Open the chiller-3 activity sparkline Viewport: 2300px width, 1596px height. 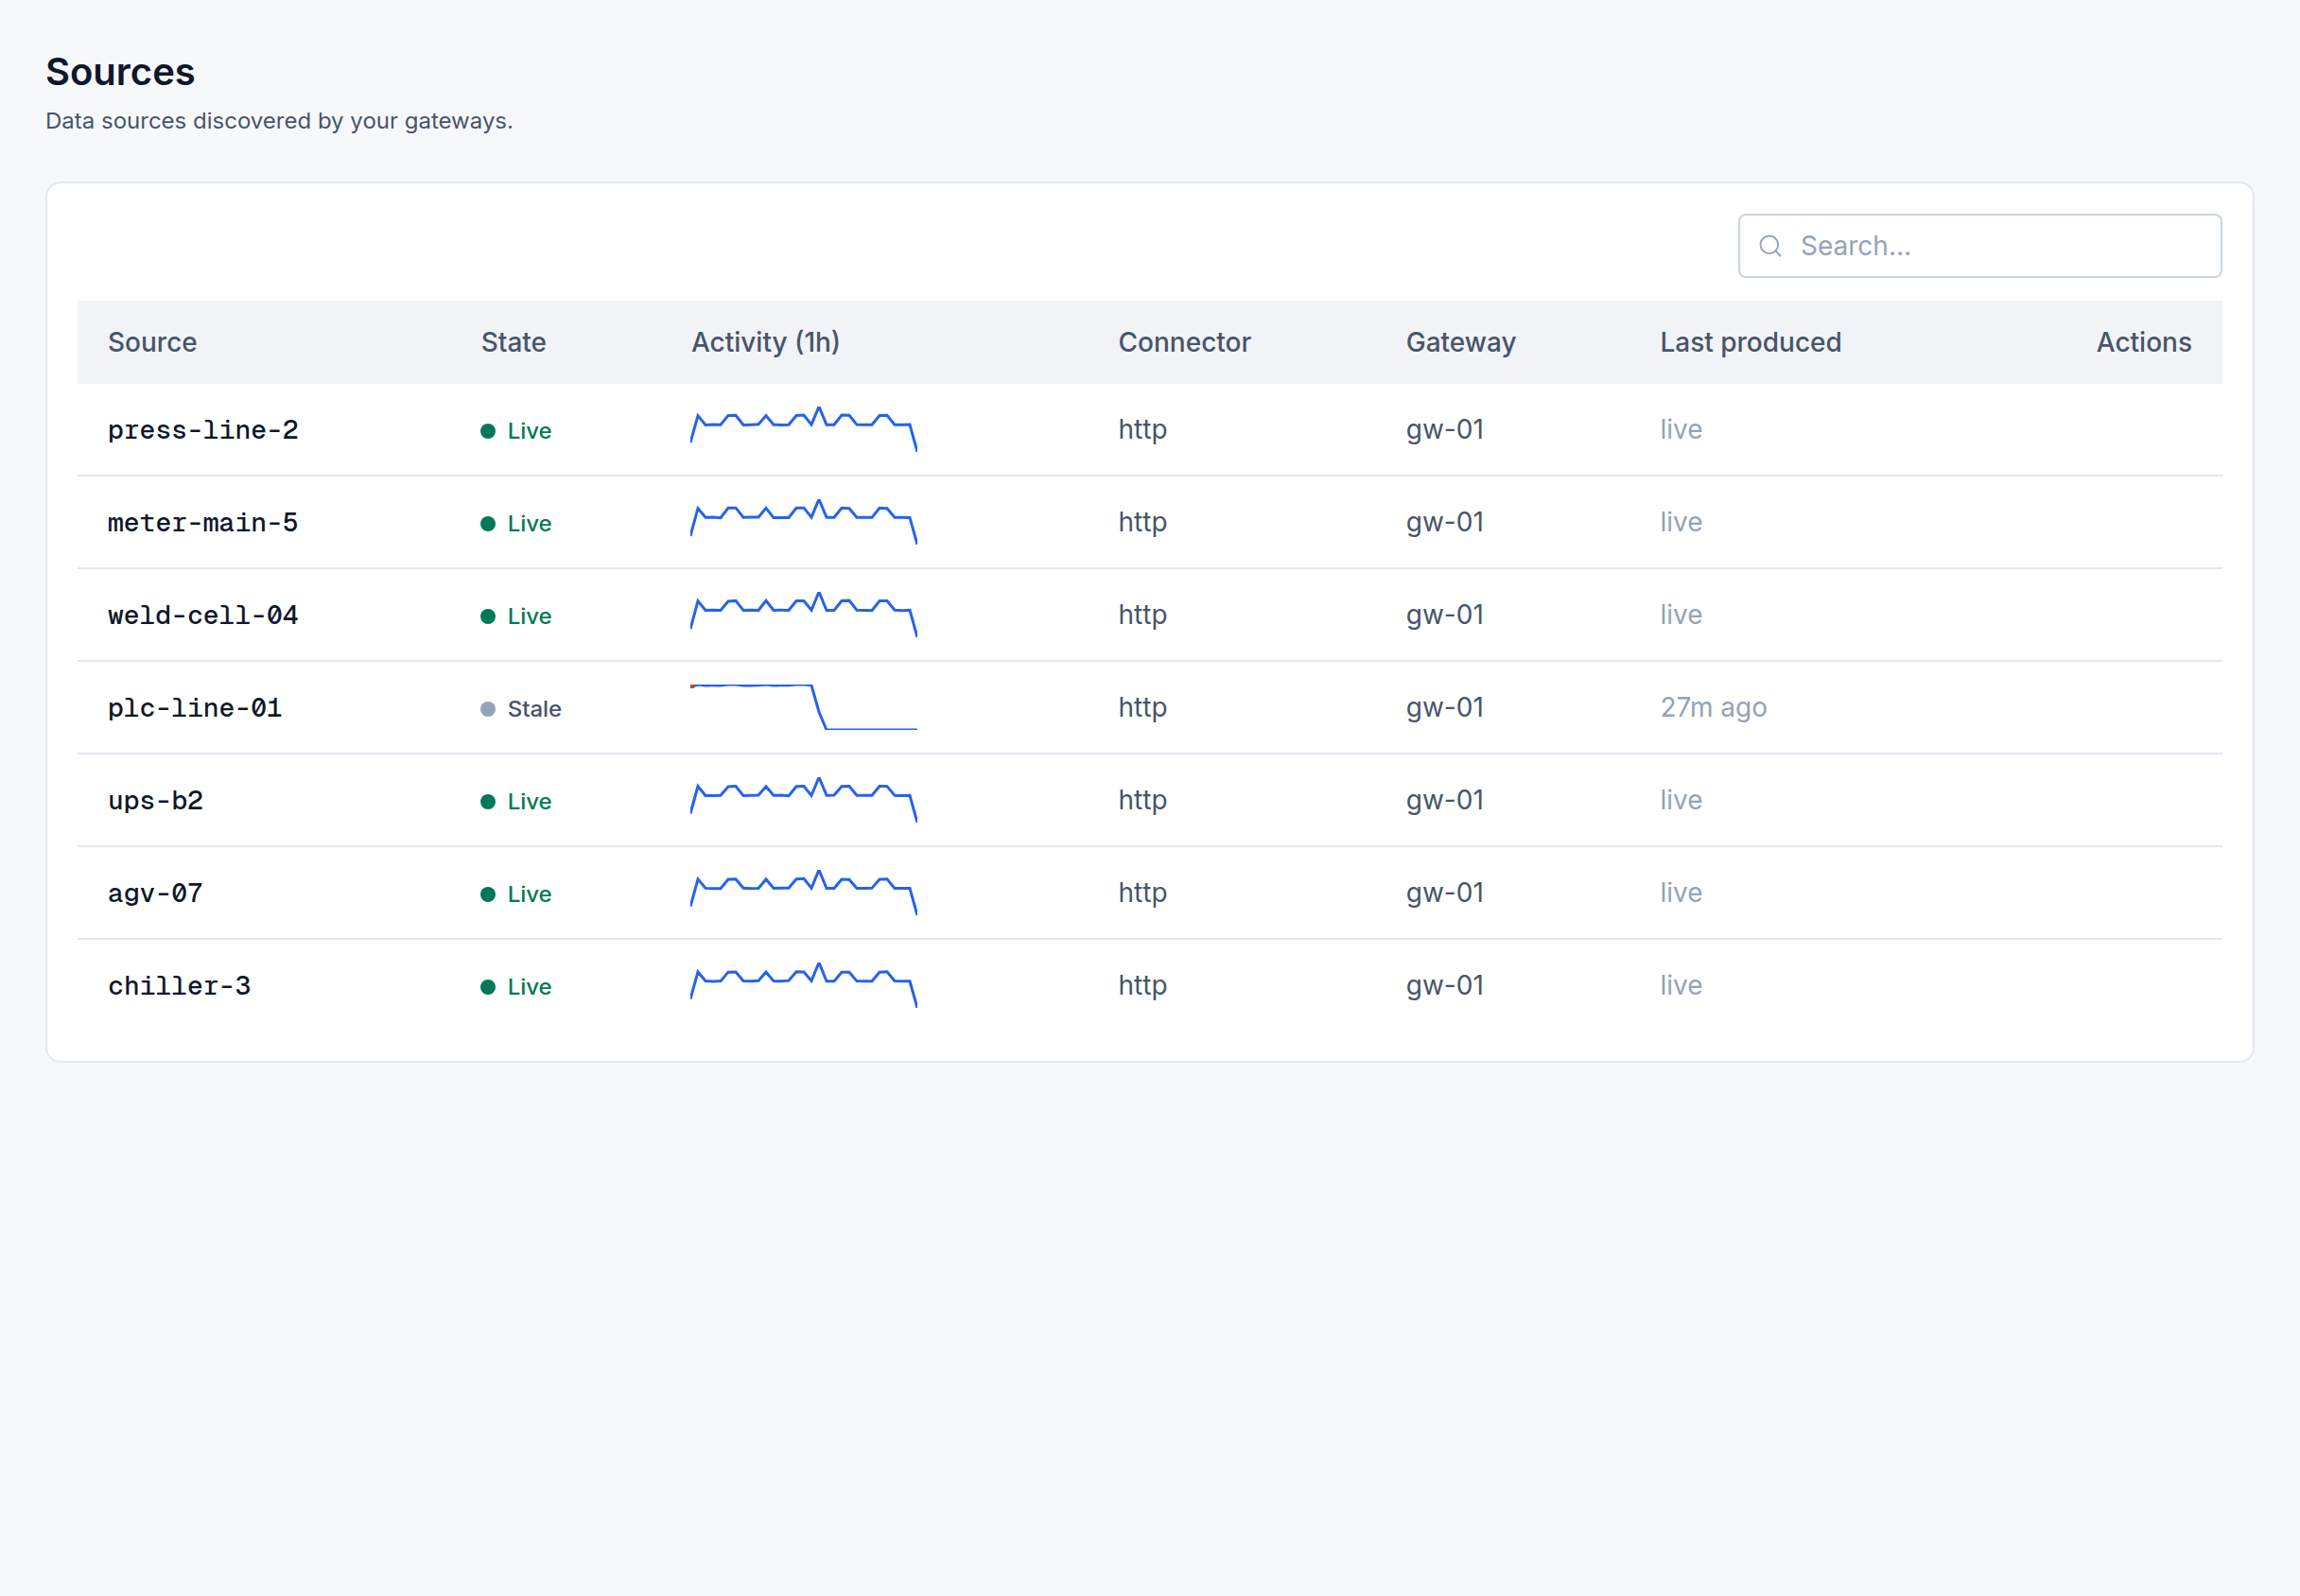pyautogui.click(x=804, y=985)
